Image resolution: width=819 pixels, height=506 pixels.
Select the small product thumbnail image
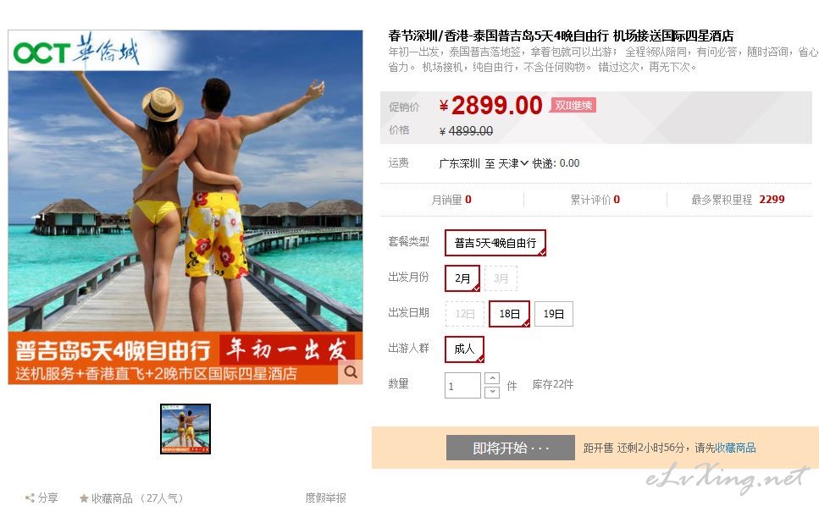(x=185, y=429)
